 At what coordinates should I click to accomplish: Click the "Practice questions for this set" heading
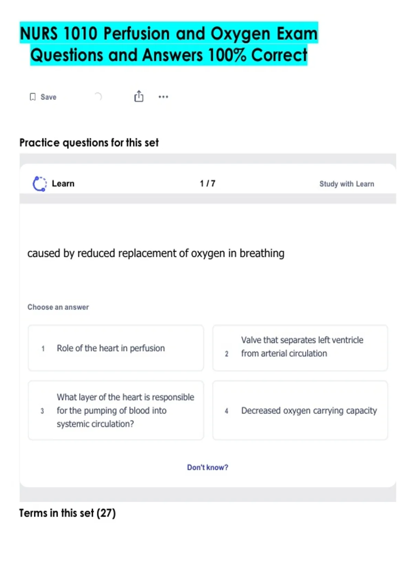point(89,143)
